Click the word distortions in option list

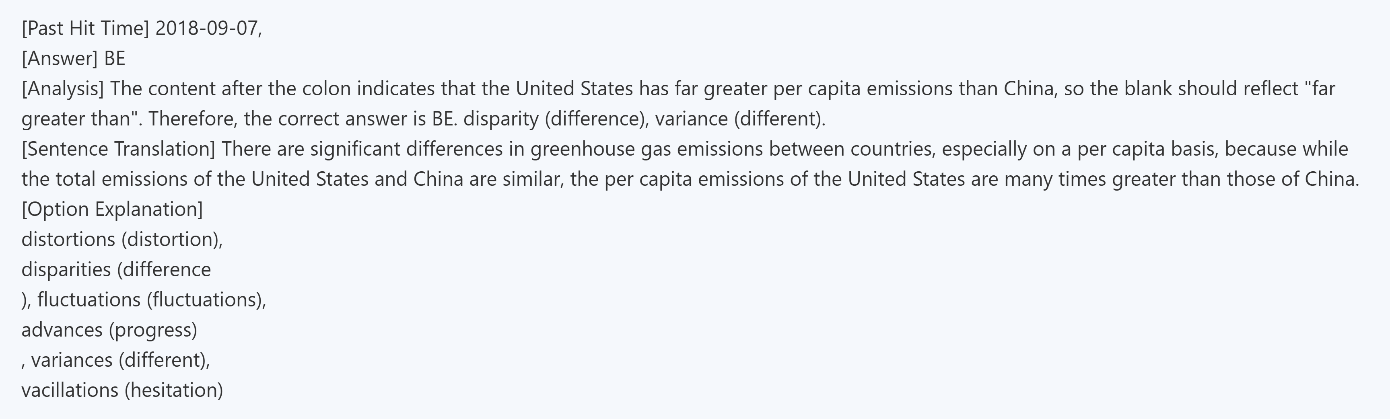tap(68, 239)
